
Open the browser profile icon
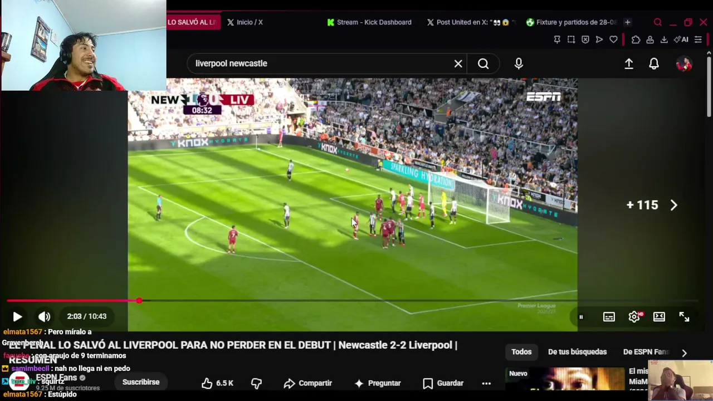pos(650,40)
